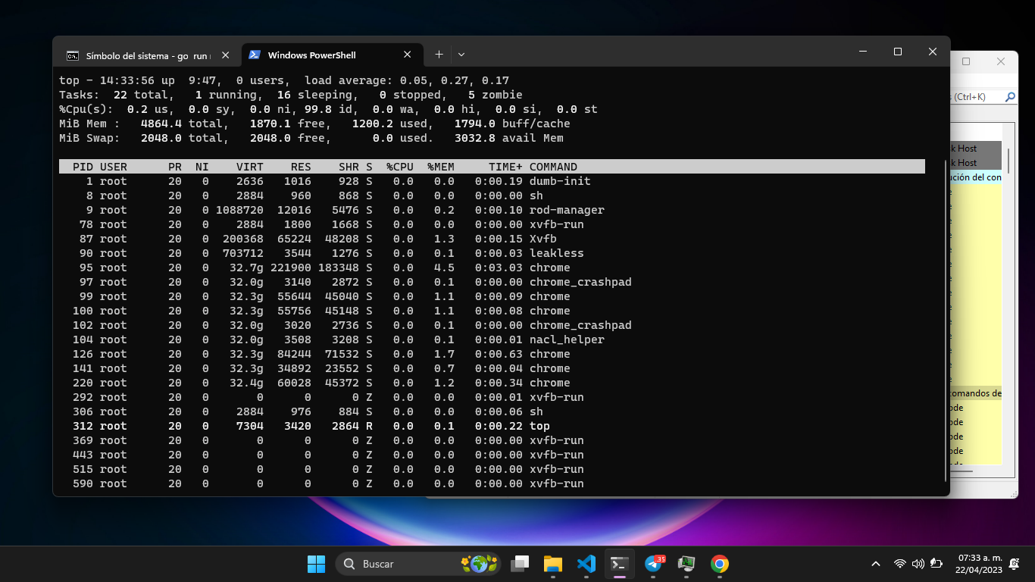This screenshot has height=582, width=1035.
Task: Open Telegram showing 35 notifications
Action: [652, 564]
